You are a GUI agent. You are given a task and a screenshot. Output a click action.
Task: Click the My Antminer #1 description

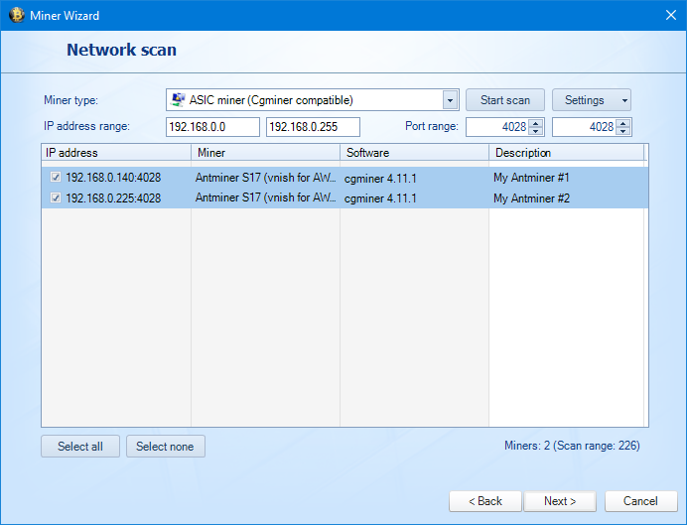[531, 178]
